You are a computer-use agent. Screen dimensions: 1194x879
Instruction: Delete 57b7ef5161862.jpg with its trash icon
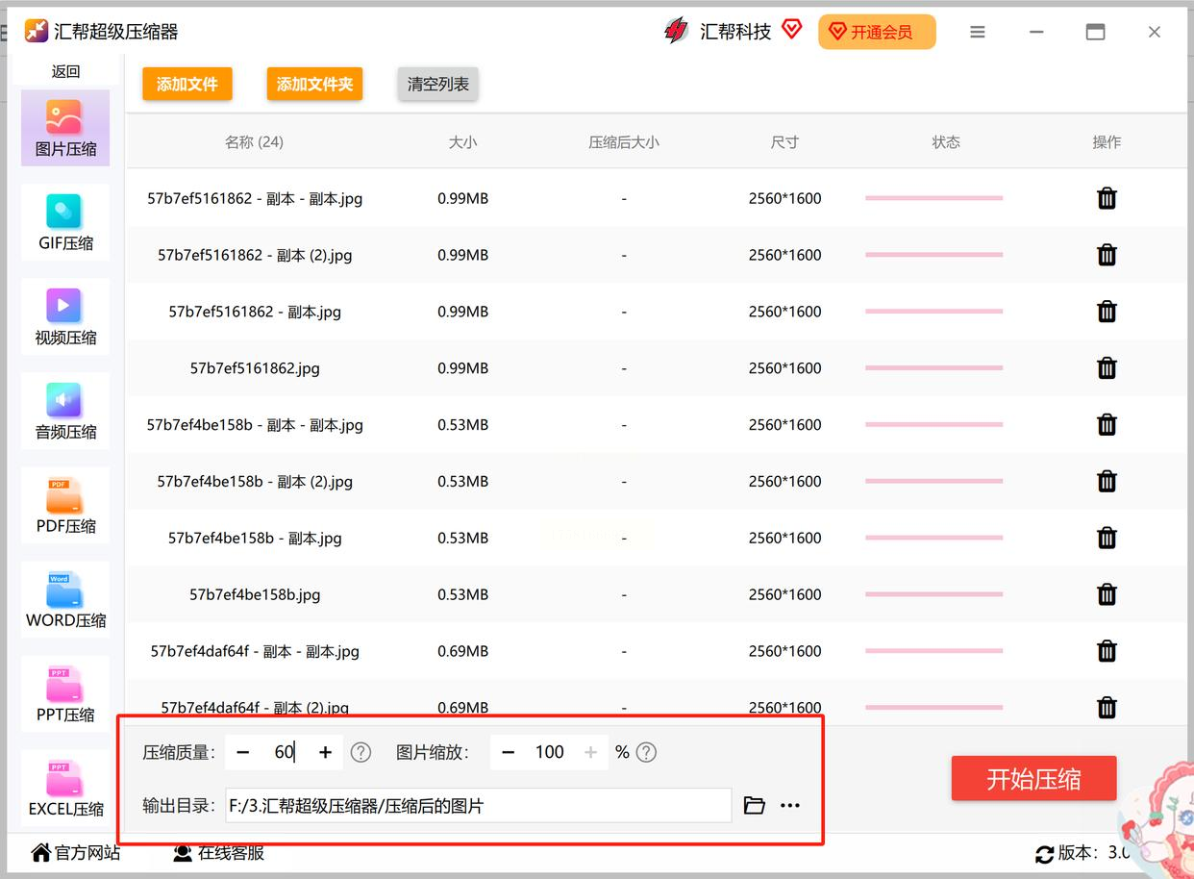[x=1107, y=368]
